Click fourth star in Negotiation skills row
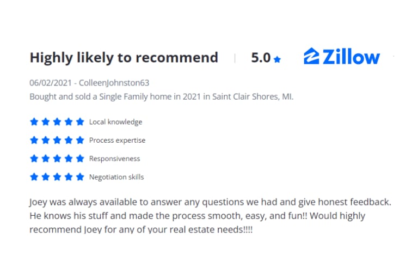 click(x=69, y=177)
